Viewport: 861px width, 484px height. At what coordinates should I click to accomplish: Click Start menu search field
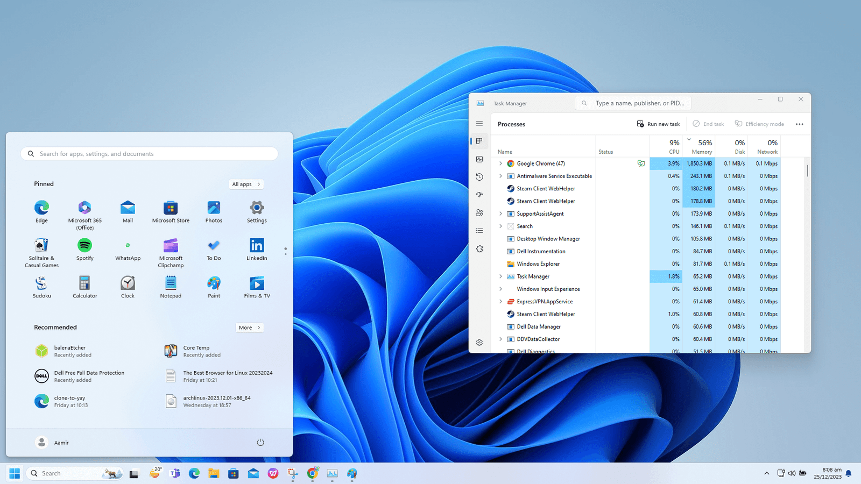150,154
